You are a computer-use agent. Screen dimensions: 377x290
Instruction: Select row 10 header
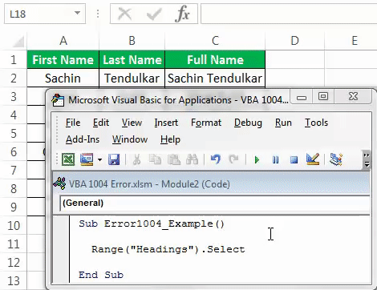[14, 226]
